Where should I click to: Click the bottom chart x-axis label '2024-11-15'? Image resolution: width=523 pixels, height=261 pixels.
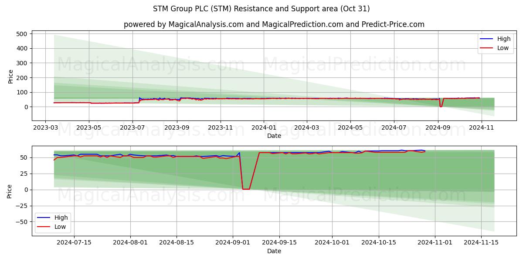point(480,243)
